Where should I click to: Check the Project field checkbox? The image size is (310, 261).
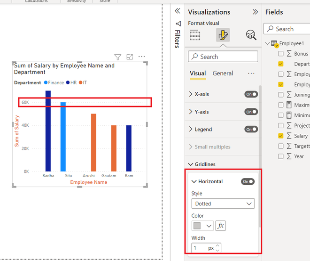tap(281, 125)
